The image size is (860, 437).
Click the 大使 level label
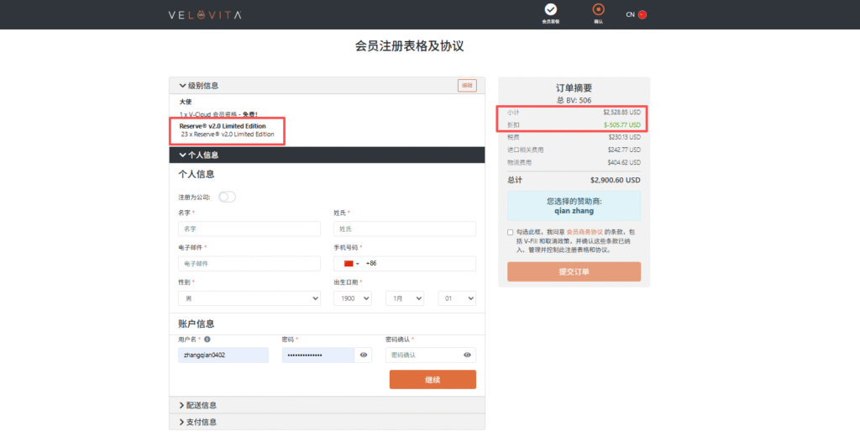[186, 103]
